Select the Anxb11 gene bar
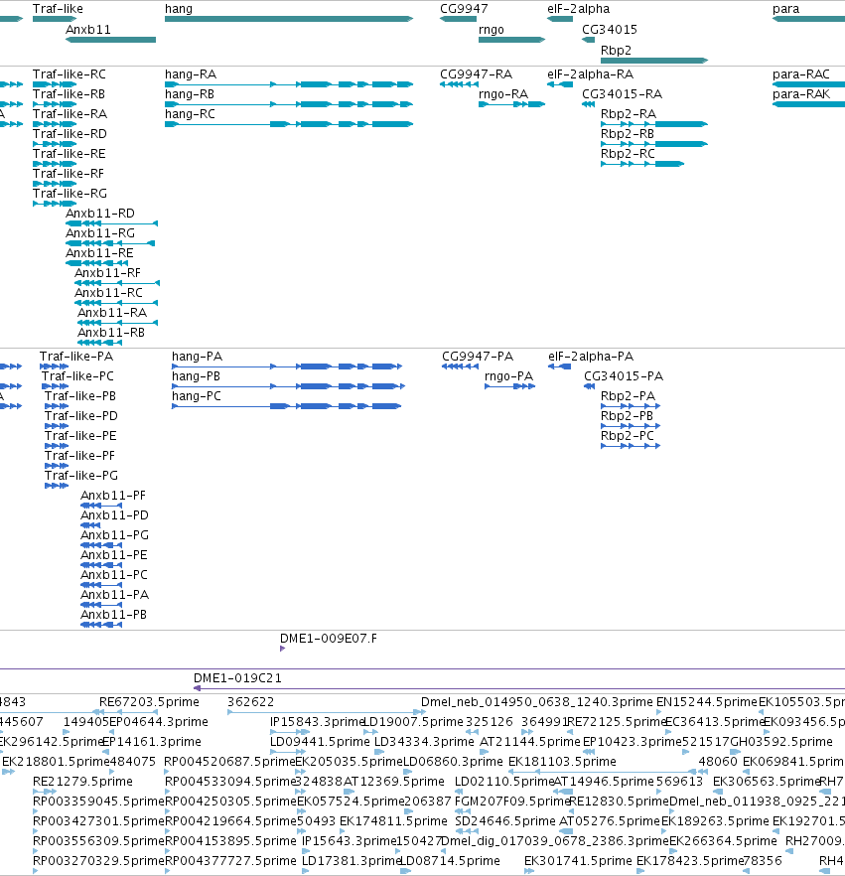 click(110, 40)
